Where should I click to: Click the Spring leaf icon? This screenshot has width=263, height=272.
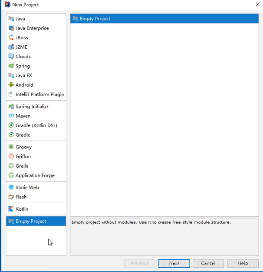point(11,66)
